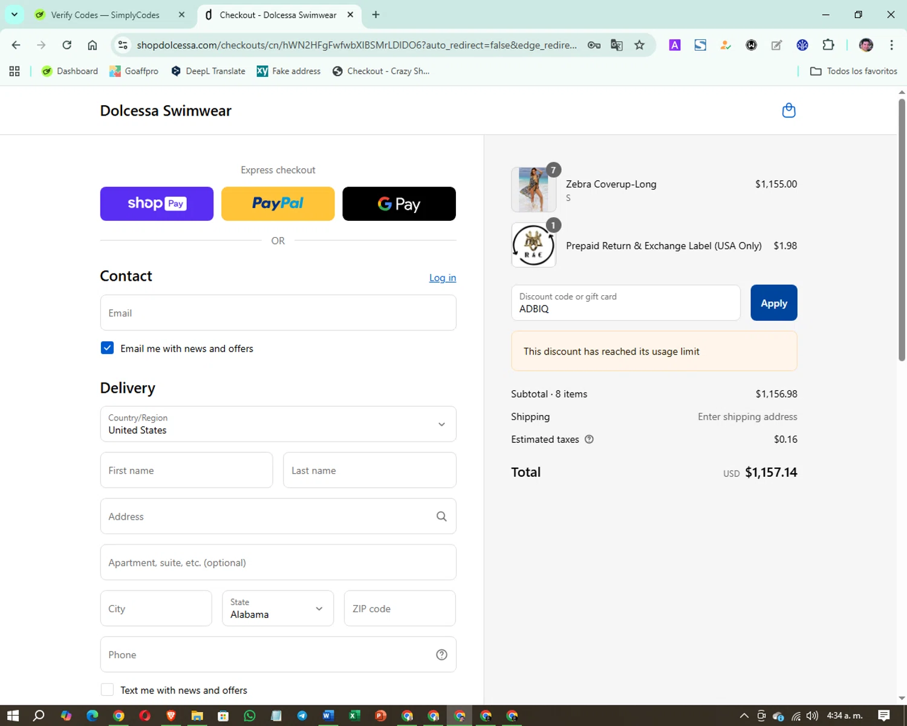Check Text me with news and offers

(x=107, y=690)
